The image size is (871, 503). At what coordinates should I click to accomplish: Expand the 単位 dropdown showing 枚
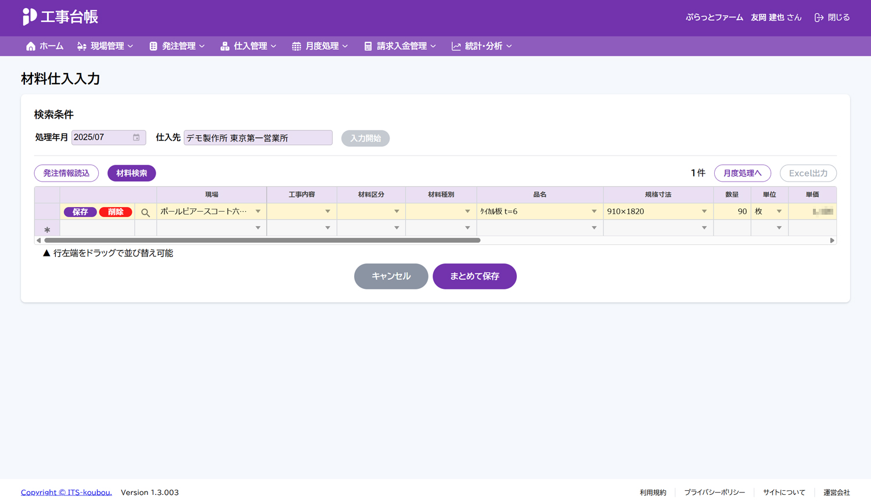(x=779, y=212)
